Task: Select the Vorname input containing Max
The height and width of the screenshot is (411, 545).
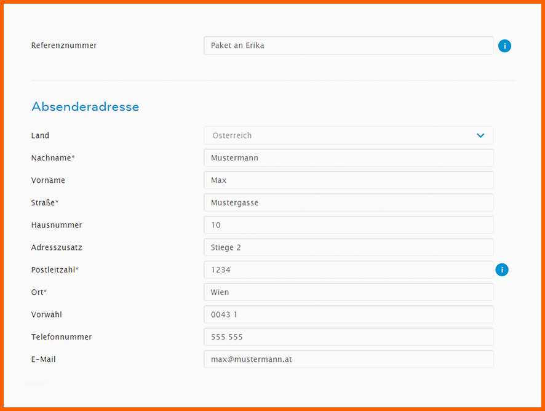Action: coord(348,180)
